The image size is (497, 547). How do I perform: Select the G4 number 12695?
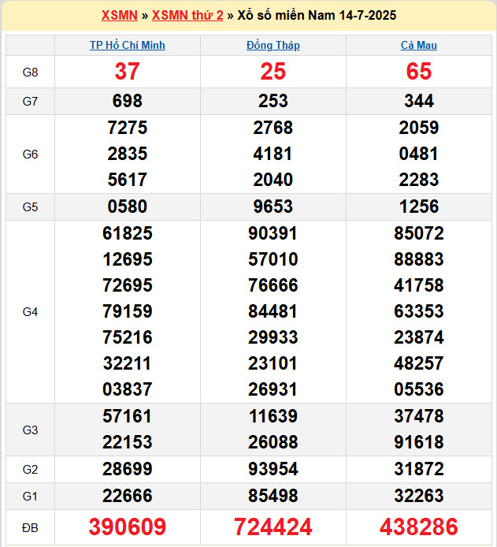coord(128,259)
